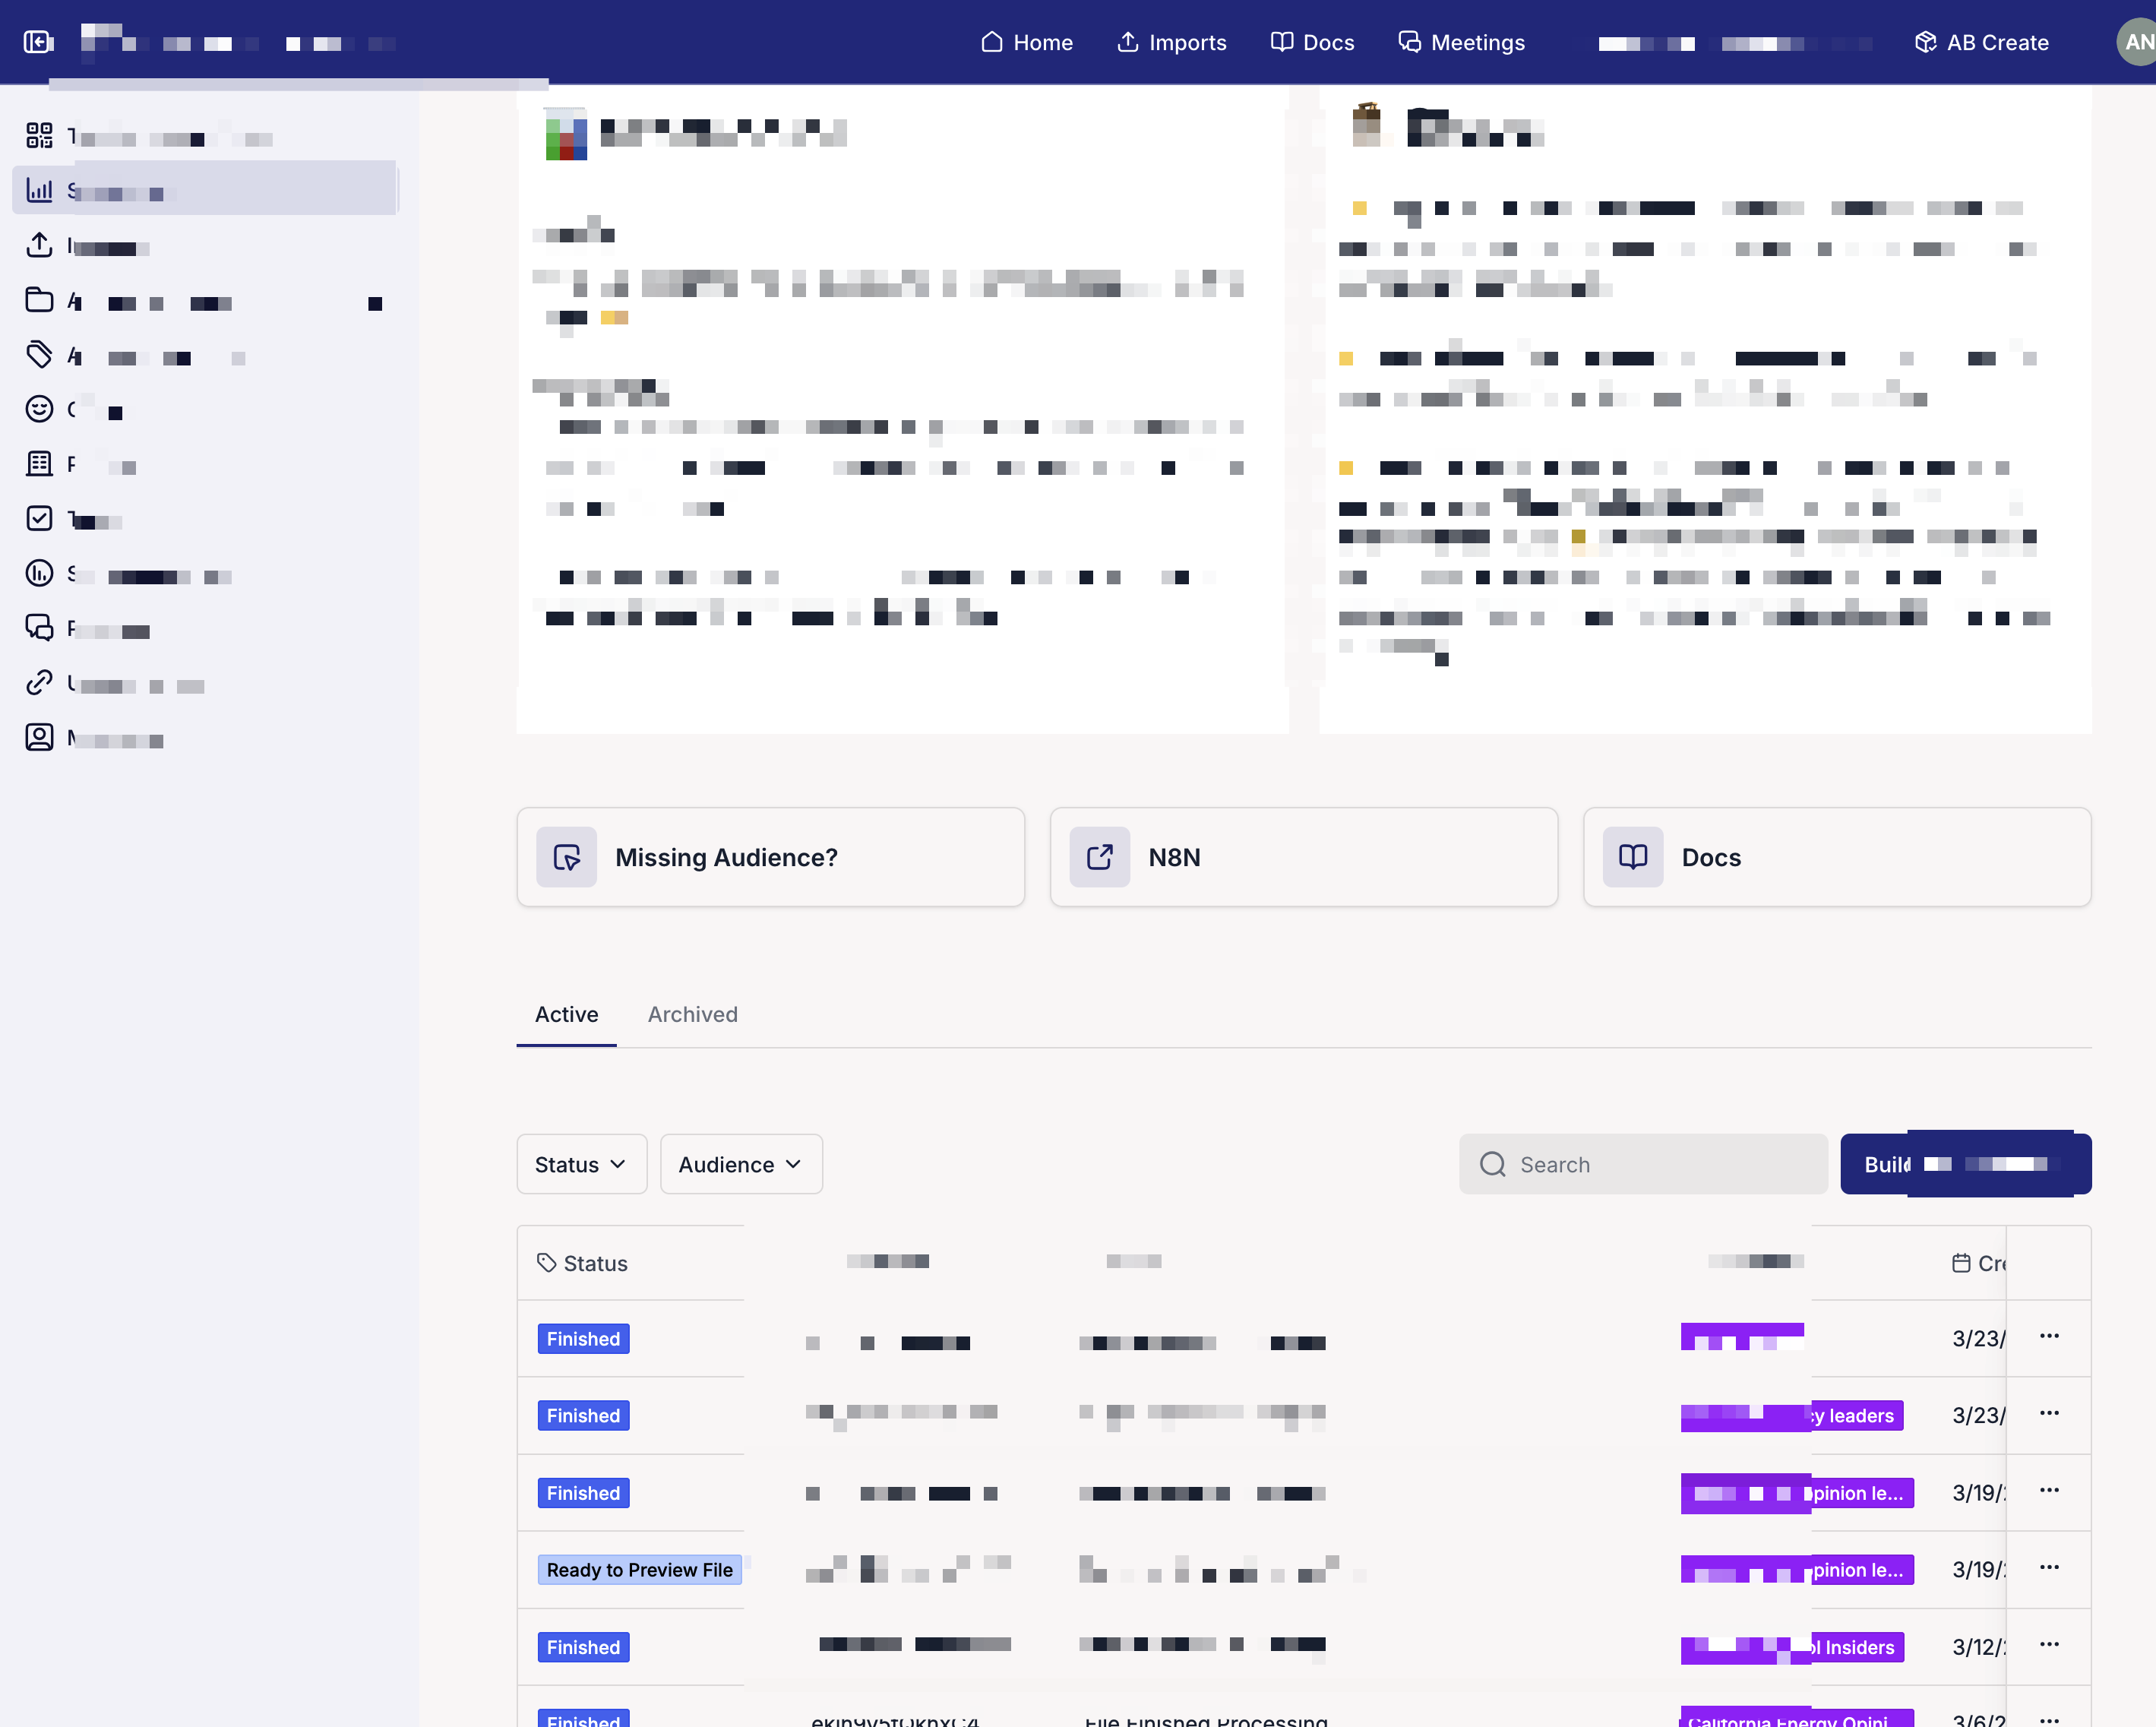Click the Missing Audience? card
Screen dimensions: 2156x1727
770,857
